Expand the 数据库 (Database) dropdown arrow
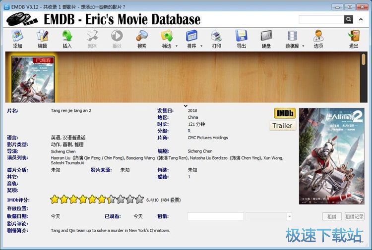372x250 pixels. (303, 46)
